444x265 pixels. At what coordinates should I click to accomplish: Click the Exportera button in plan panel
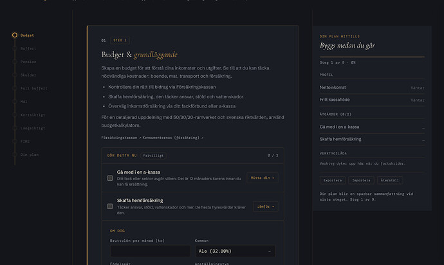pos(333,180)
